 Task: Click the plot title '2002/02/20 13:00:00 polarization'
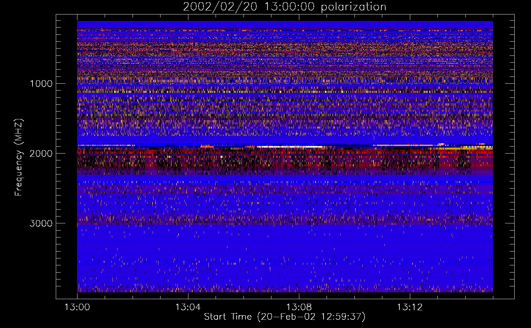(285, 7)
